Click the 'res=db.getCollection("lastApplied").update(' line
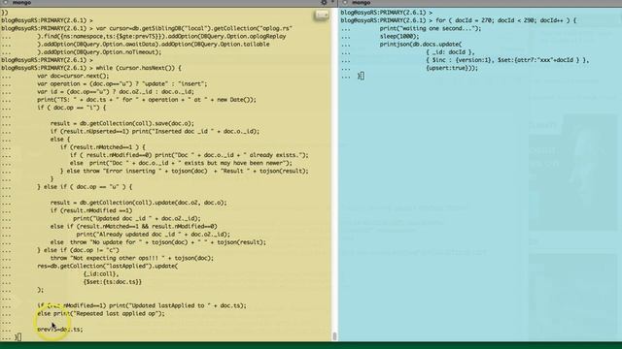This screenshot has height=349, width=622. (x=108, y=266)
